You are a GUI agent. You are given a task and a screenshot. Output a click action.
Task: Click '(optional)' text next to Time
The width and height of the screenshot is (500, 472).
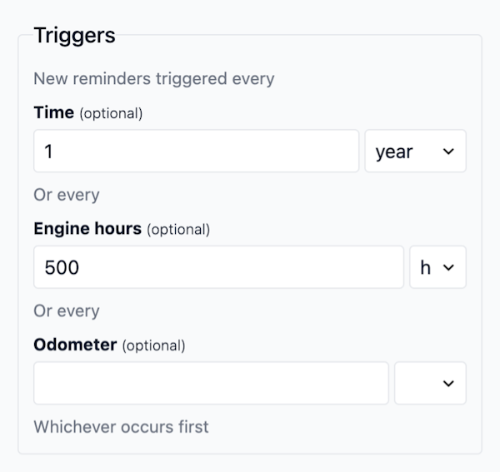[x=111, y=113]
